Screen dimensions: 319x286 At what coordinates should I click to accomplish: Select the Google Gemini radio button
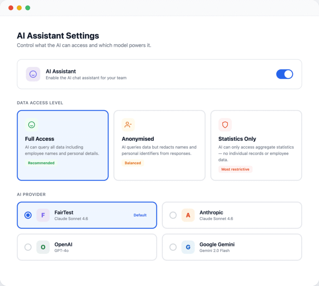[x=173, y=247]
